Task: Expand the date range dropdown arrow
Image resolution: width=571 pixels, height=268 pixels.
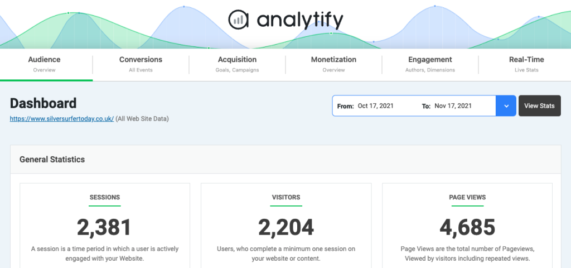Action: point(506,106)
